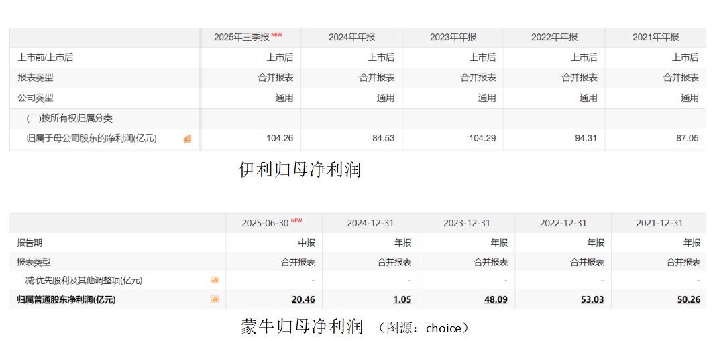The image size is (713, 341).
Task: Click the 减:优先股利及其他调整项(亿元) label
Action: [84, 281]
